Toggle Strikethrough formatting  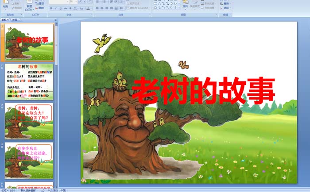[x=66, y=8]
